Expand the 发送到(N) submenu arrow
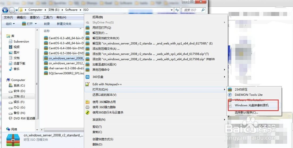The width and height of the screenshot is (293, 148). (x=224, y=120)
